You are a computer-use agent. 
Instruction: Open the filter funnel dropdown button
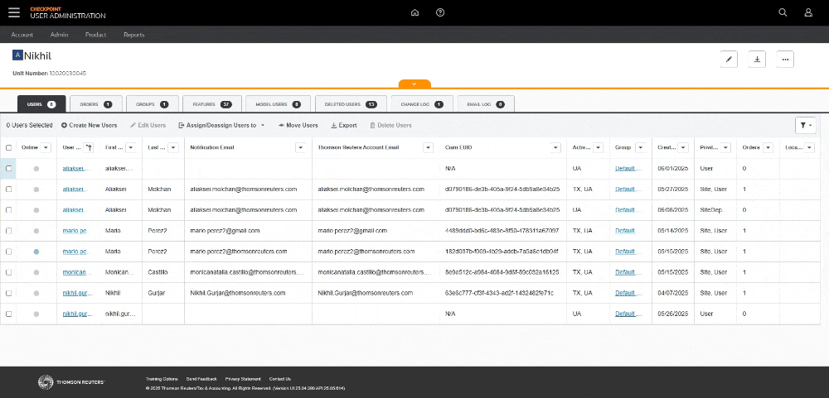pos(805,126)
